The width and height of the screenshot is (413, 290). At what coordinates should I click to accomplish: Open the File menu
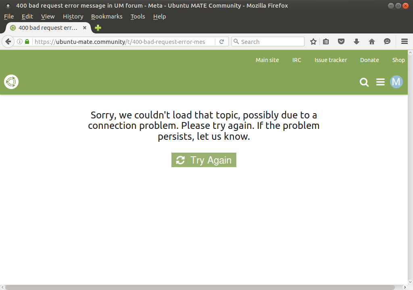pyautogui.click(x=9, y=17)
